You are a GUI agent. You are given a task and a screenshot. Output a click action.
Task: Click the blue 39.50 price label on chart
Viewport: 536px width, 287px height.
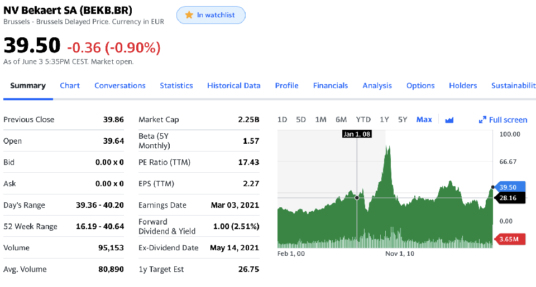tap(509, 187)
